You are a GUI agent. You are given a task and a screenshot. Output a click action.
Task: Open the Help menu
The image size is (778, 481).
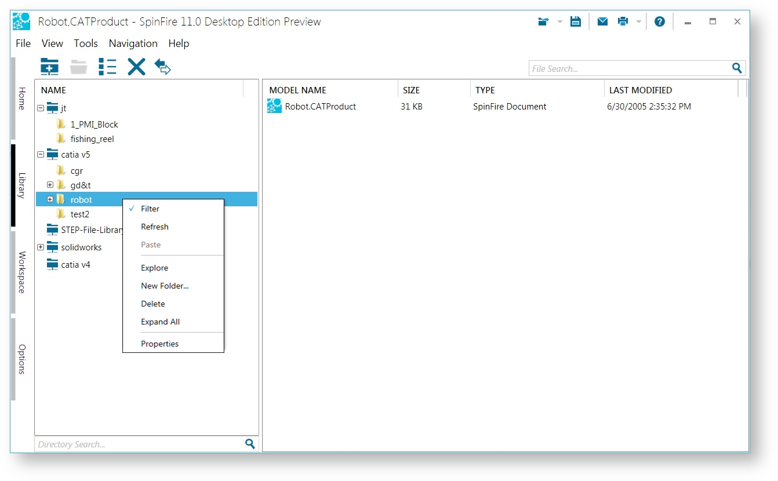(x=179, y=43)
